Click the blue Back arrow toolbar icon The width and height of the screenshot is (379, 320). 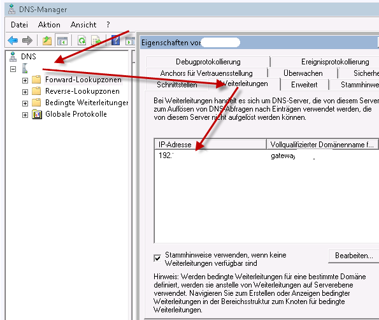click(13, 40)
